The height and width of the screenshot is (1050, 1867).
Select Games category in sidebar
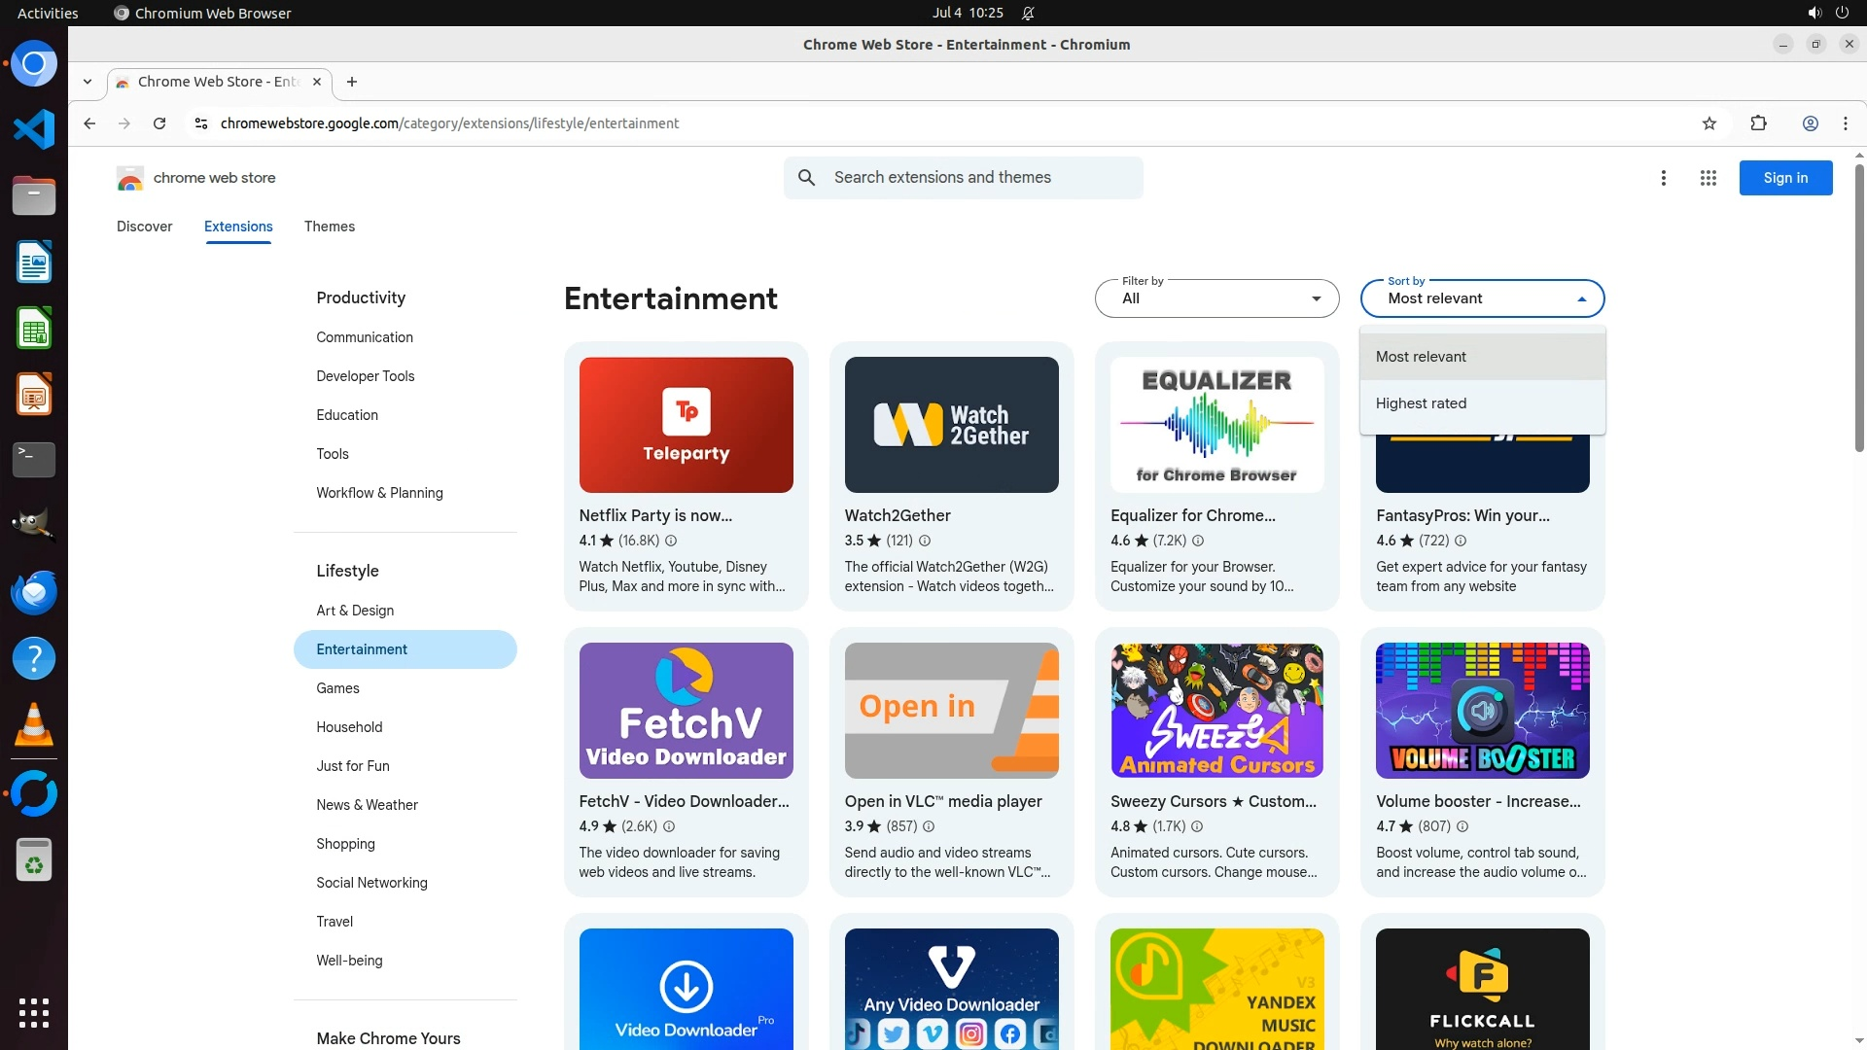click(x=337, y=688)
